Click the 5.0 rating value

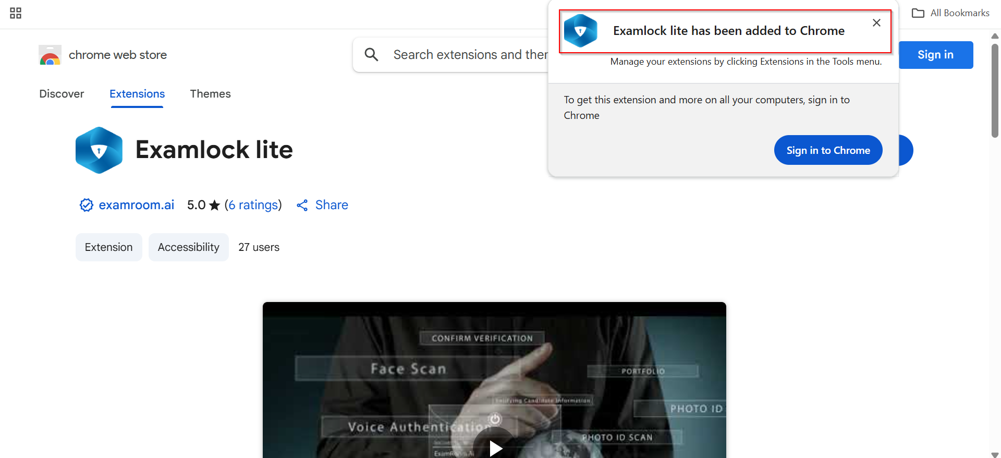click(x=196, y=205)
